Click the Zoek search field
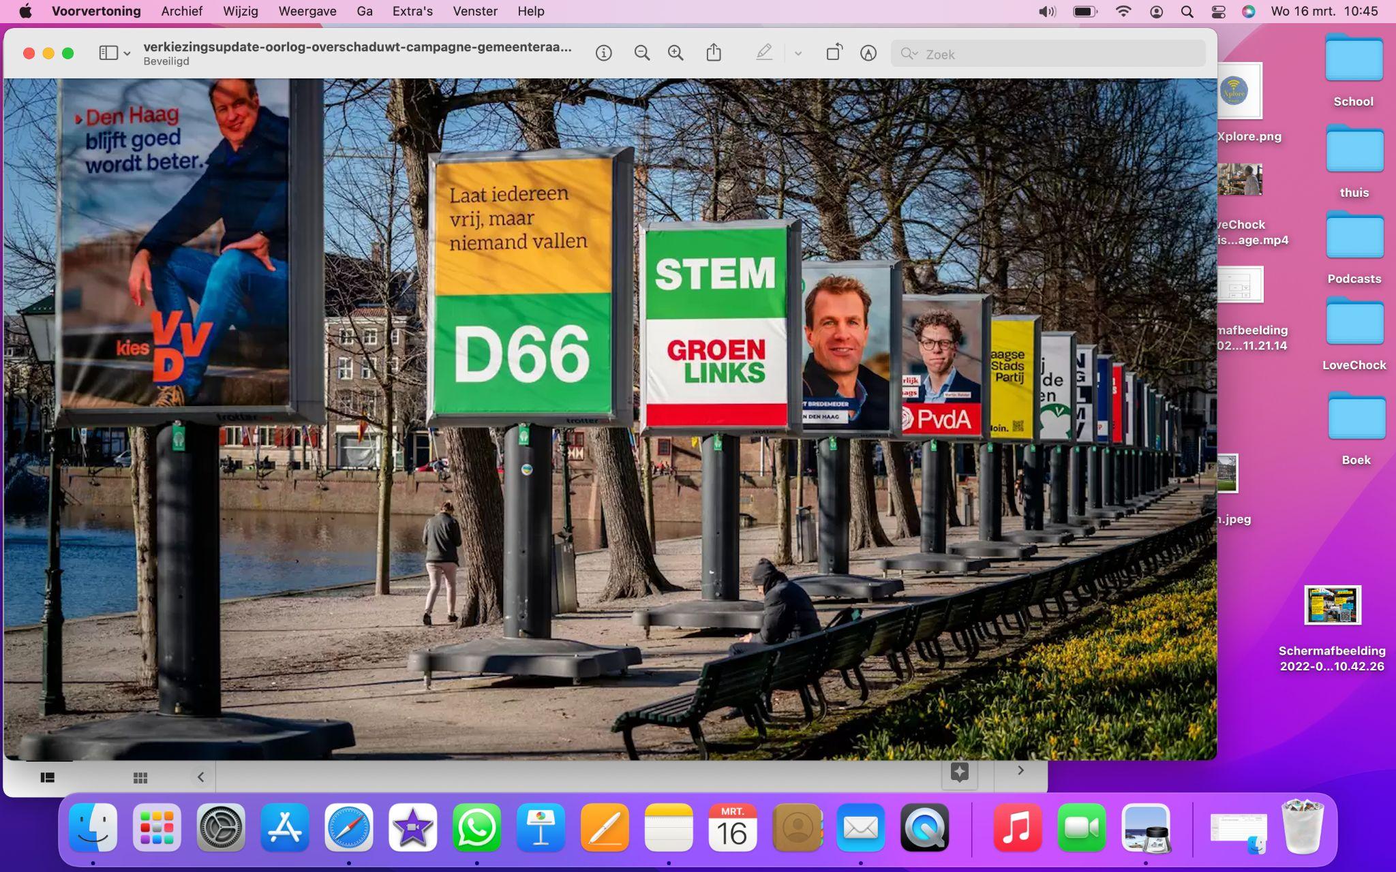The image size is (1396, 872). click(1048, 54)
